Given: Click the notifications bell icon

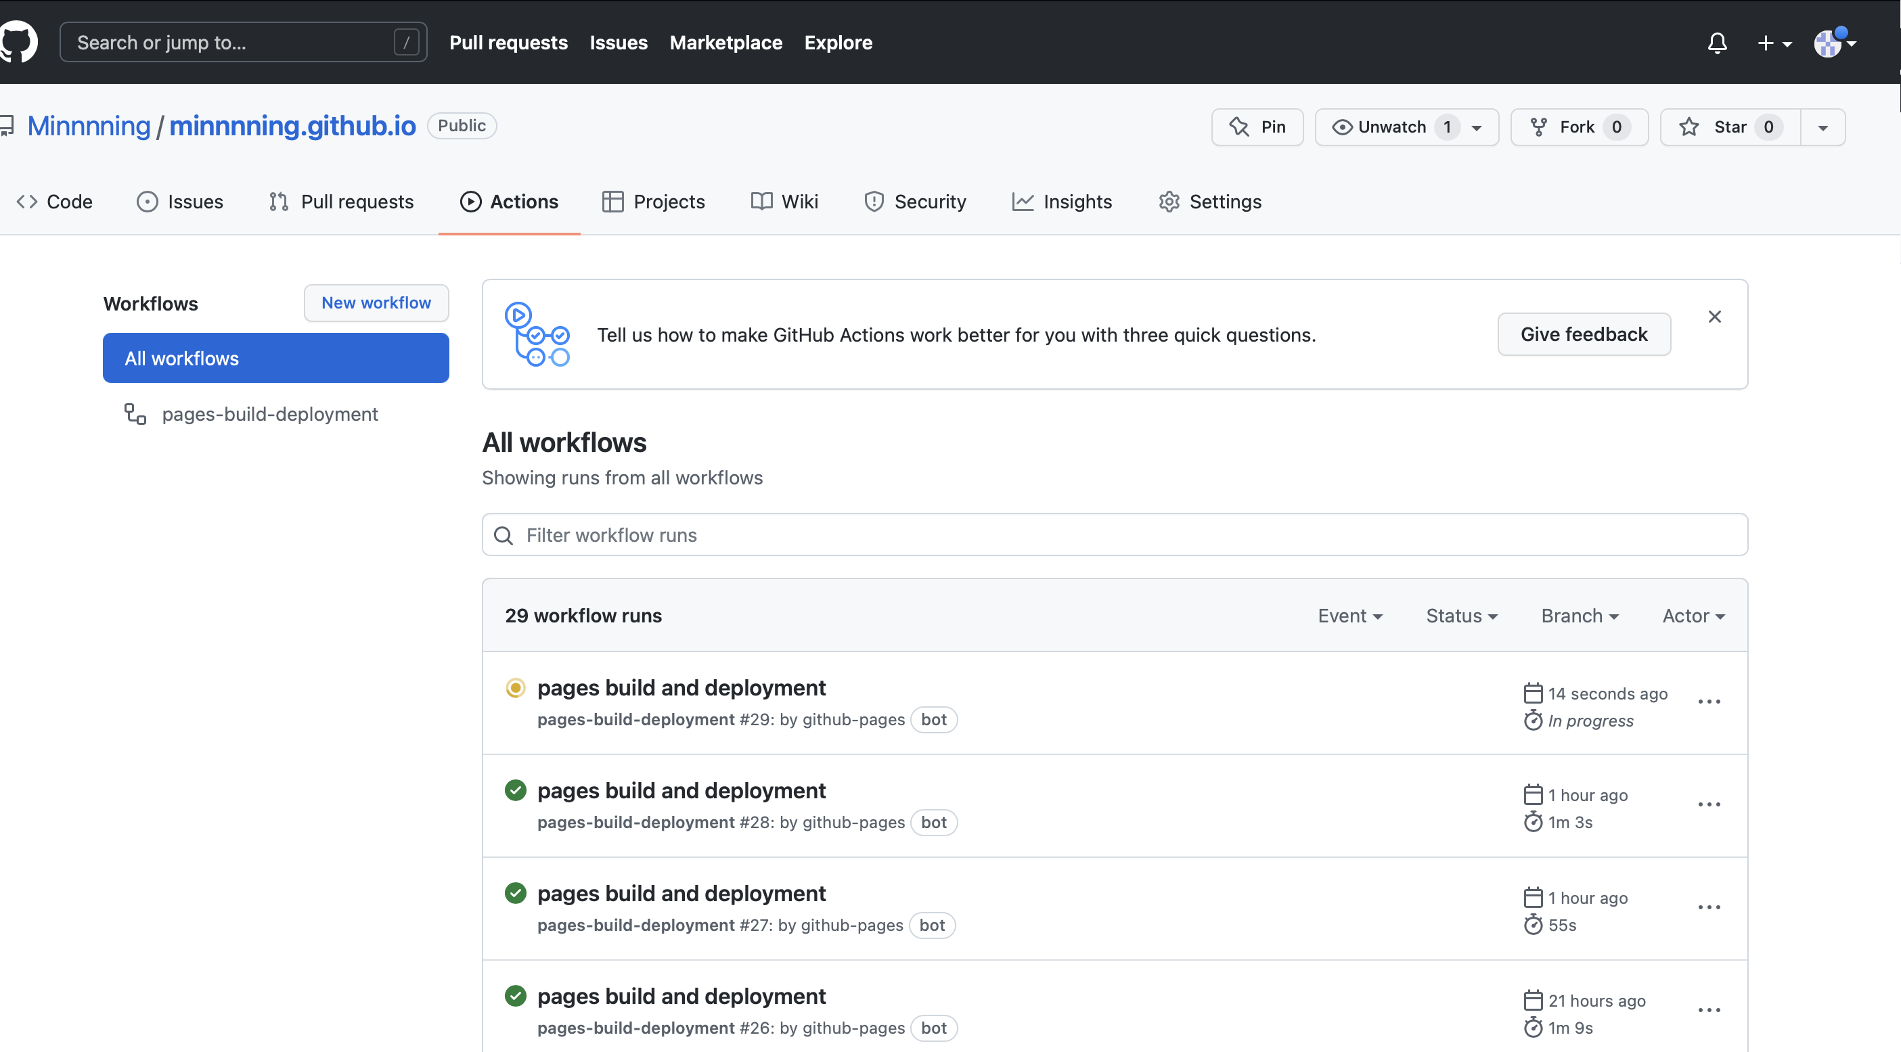Looking at the screenshot, I should pyautogui.click(x=1716, y=43).
